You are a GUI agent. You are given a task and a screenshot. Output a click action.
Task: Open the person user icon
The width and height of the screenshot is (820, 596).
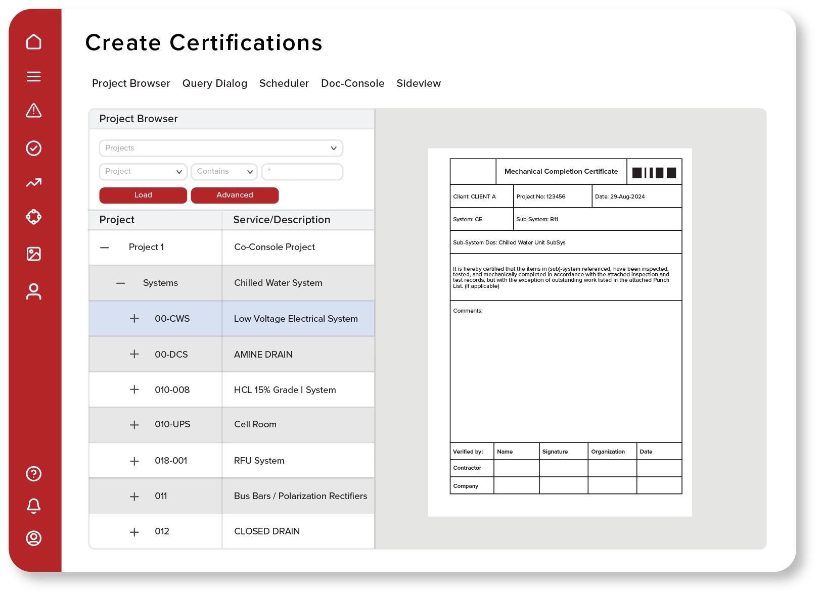(x=34, y=291)
